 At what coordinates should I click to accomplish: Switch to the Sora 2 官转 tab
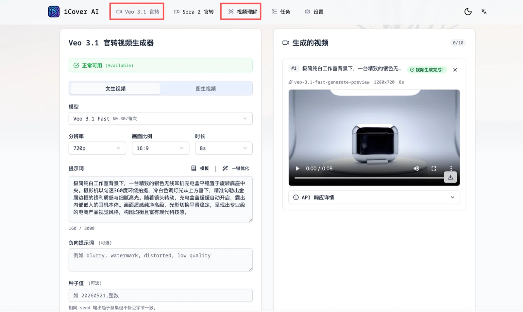point(194,12)
